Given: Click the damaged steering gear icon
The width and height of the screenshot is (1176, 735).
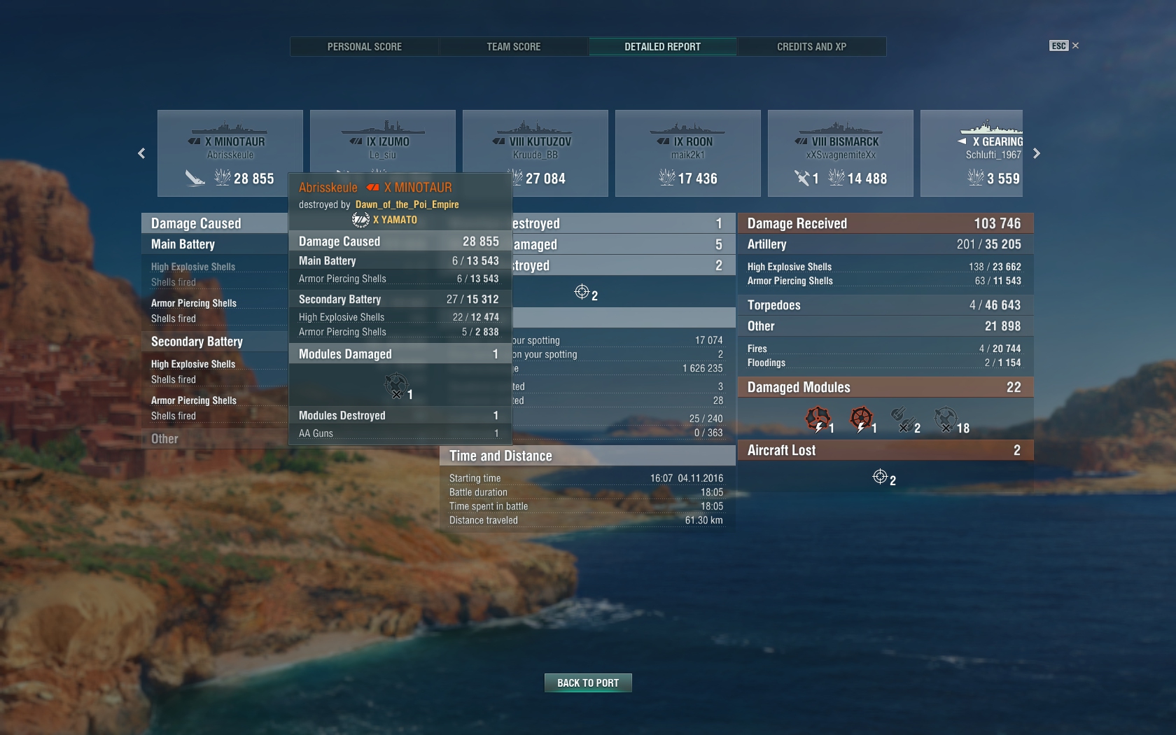Looking at the screenshot, I should [860, 419].
